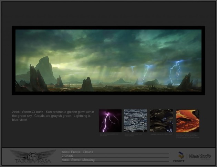This screenshot has height=167, width=217.
Task: Click caption beneath the lava thumbnail
Action: tap(187, 135)
